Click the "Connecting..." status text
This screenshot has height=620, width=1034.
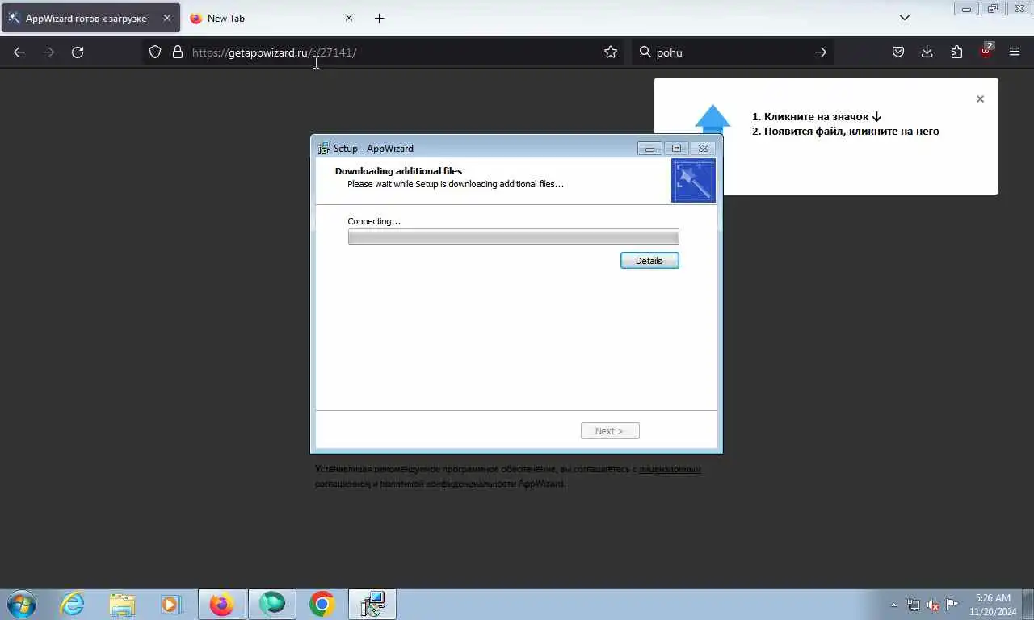click(x=374, y=221)
